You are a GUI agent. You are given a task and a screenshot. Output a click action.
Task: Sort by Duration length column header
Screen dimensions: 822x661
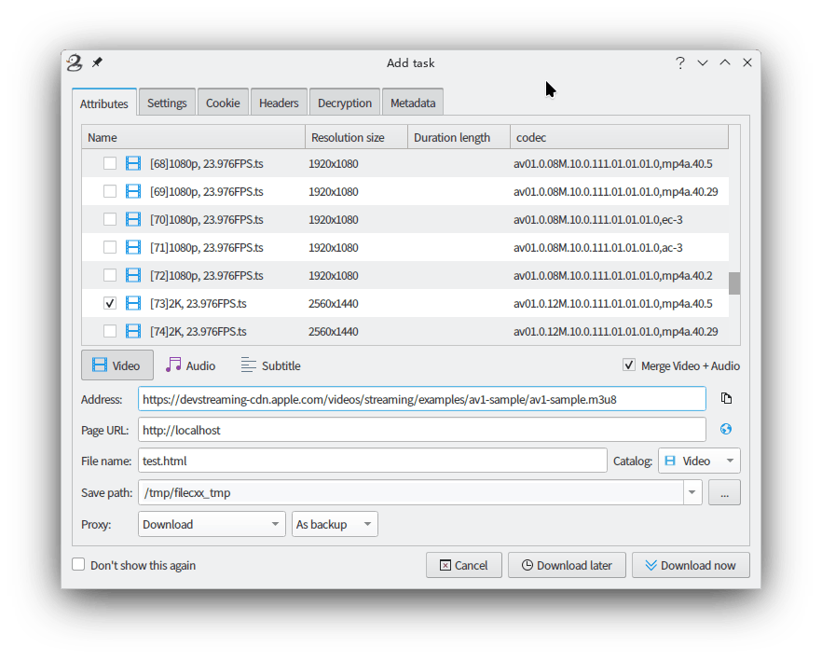pyautogui.click(x=459, y=137)
